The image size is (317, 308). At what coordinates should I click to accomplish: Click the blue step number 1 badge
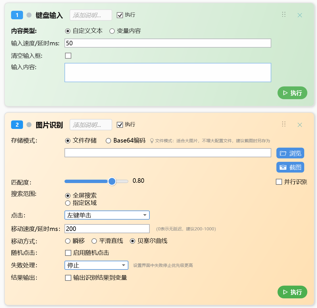(x=17, y=15)
